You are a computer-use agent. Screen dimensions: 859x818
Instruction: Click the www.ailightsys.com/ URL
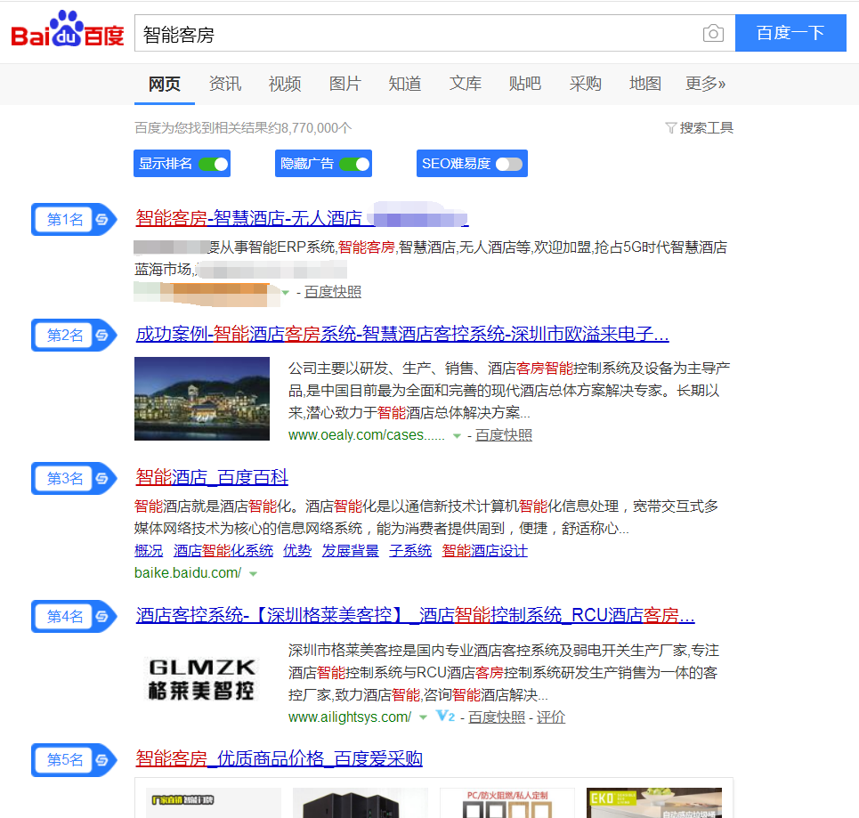point(350,717)
